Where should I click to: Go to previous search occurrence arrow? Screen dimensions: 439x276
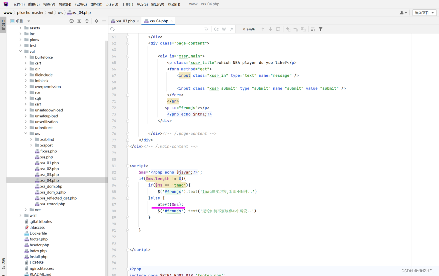click(x=263, y=29)
